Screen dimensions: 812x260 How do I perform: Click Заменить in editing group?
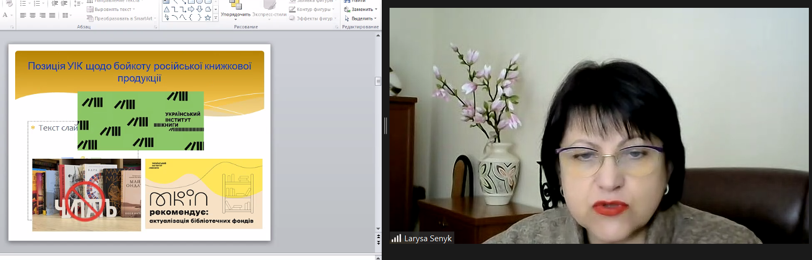click(361, 9)
